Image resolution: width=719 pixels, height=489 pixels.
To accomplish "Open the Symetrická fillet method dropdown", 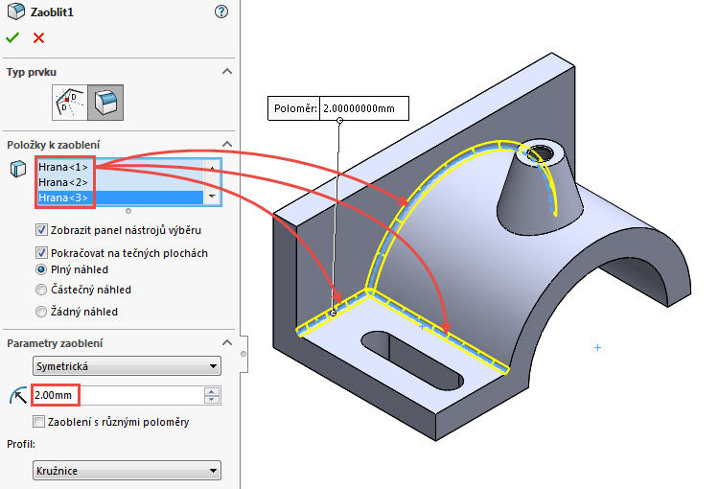I will point(127,366).
